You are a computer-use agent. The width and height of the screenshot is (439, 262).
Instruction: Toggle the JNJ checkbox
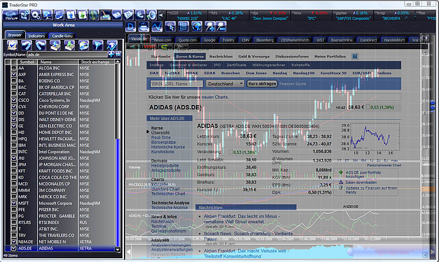click(x=14, y=158)
